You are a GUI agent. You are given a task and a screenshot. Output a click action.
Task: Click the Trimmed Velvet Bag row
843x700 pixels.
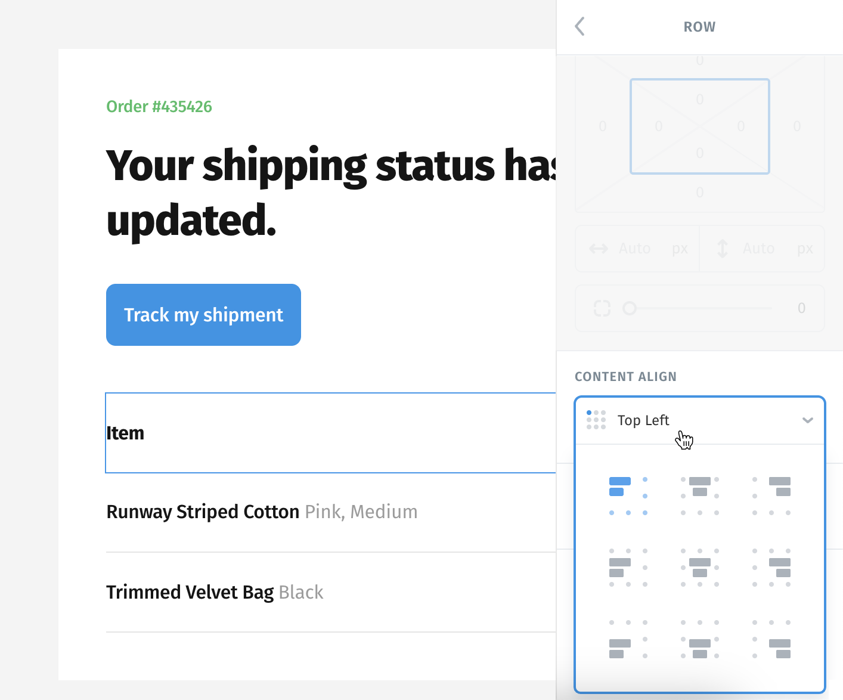(330, 592)
